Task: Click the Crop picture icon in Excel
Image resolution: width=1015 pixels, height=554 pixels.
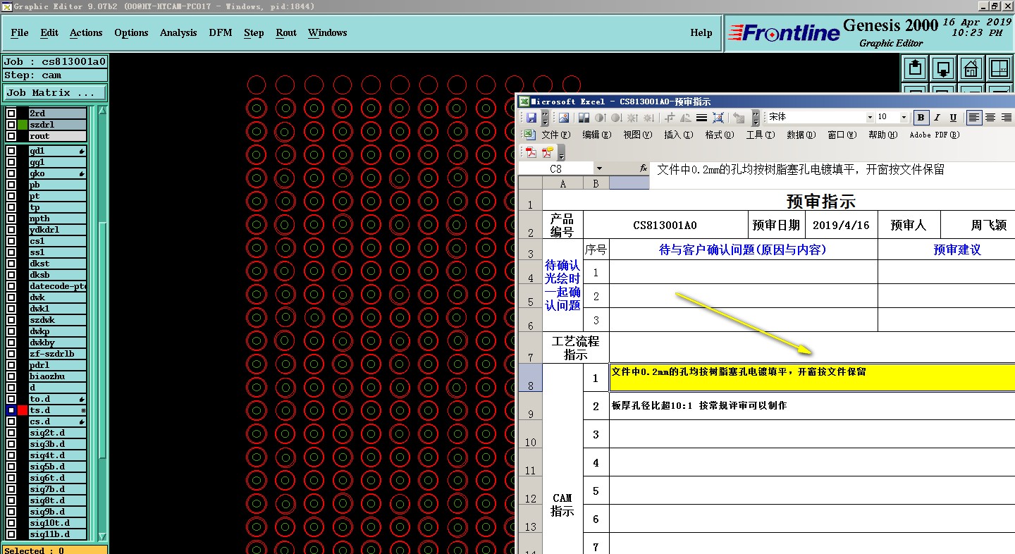Action: pyautogui.click(x=670, y=117)
